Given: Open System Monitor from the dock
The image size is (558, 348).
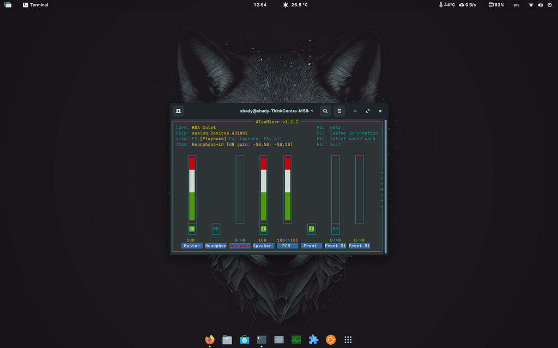Looking at the screenshot, I should (x=296, y=339).
